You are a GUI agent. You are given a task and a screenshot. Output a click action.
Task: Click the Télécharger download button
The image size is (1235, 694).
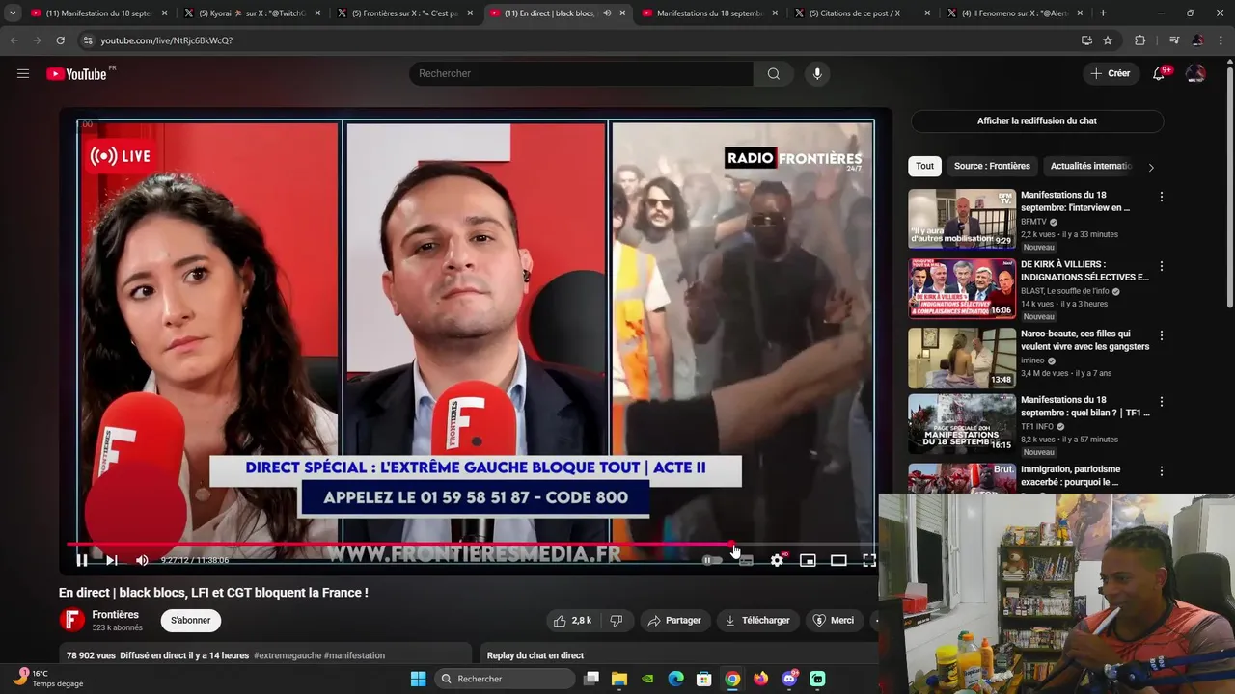tap(757, 620)
